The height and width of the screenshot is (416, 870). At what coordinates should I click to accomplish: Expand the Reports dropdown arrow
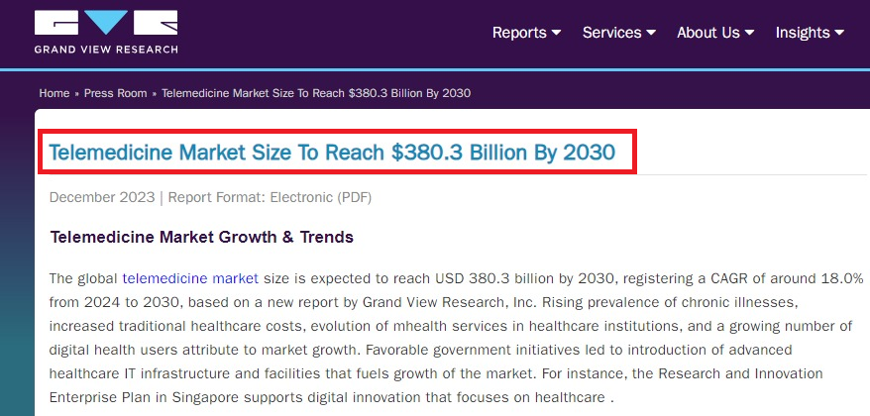[557, 33]
